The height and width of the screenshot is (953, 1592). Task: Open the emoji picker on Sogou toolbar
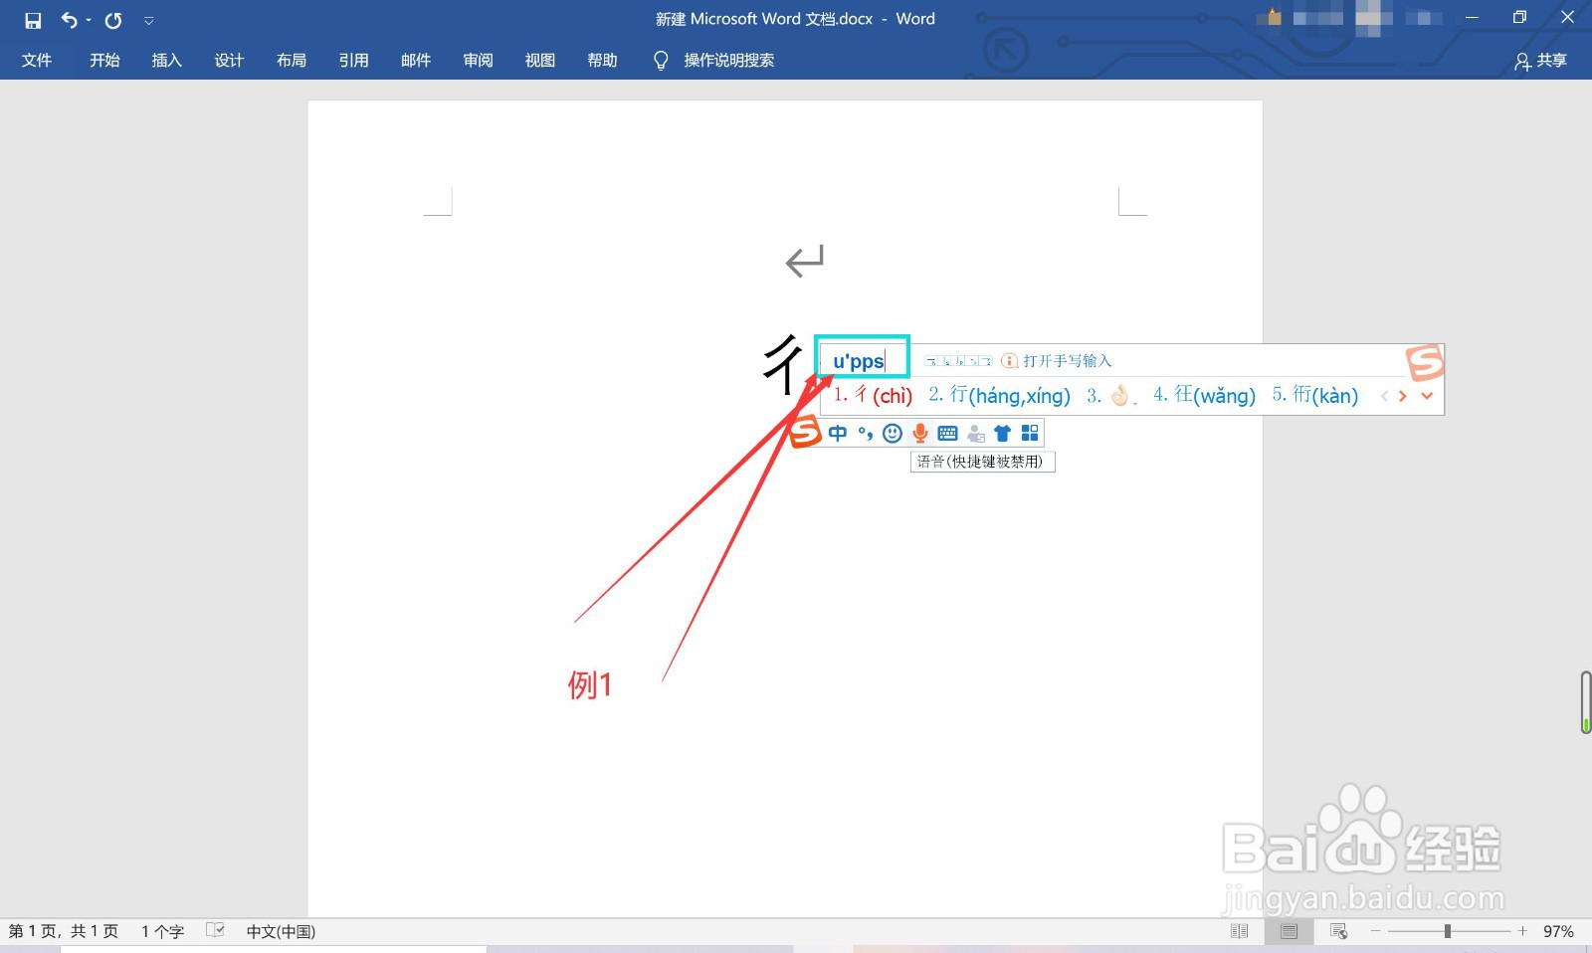tap(893, 433)
